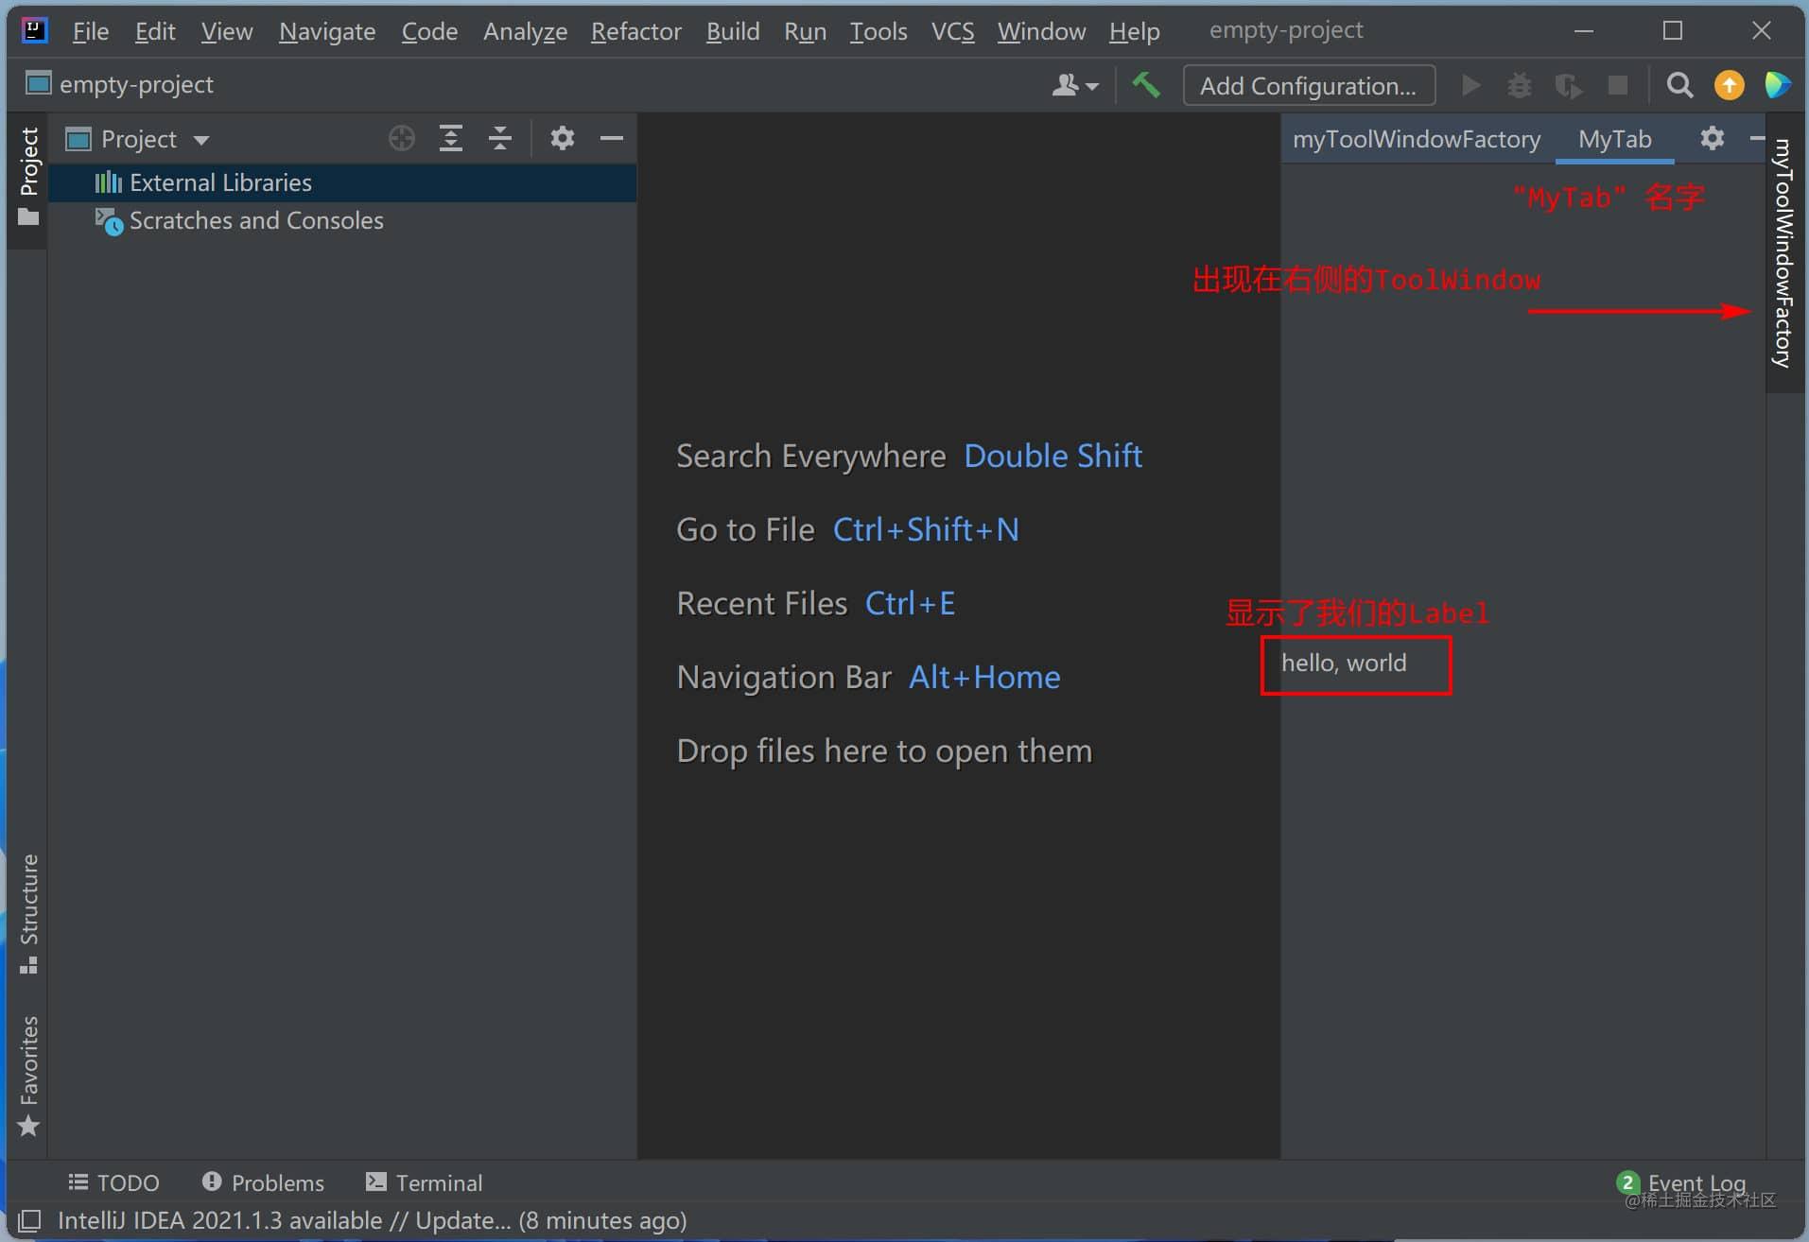This screenshot has width=1809, height=1242.
Task: Click the Run play icon
Action: 1470,86
